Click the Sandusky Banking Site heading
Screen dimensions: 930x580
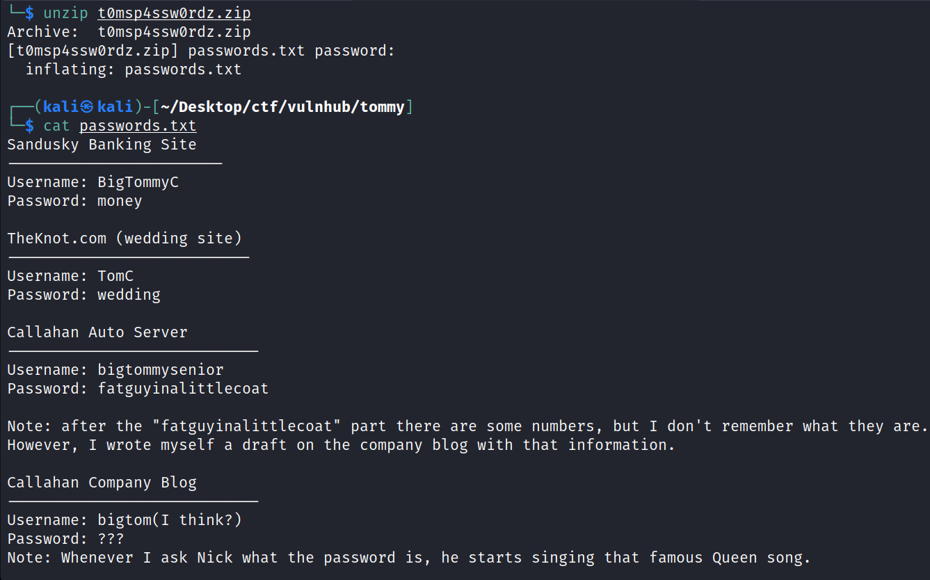click(x=102, y=145)
